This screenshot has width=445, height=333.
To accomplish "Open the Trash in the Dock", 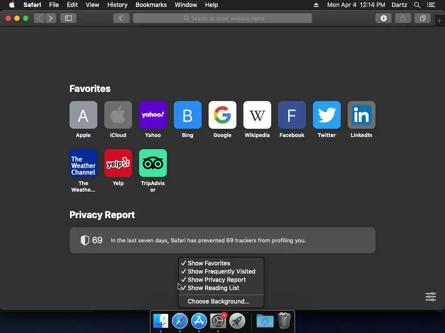I will click(x=284, y=320).
